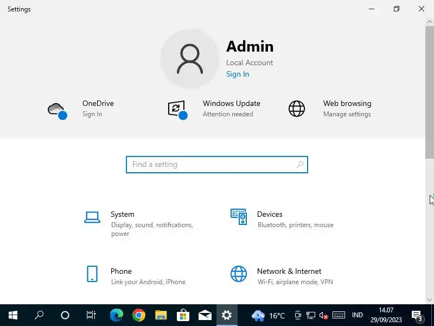Click the scrollbar thumb in Settings window

[x=429, y=92]
